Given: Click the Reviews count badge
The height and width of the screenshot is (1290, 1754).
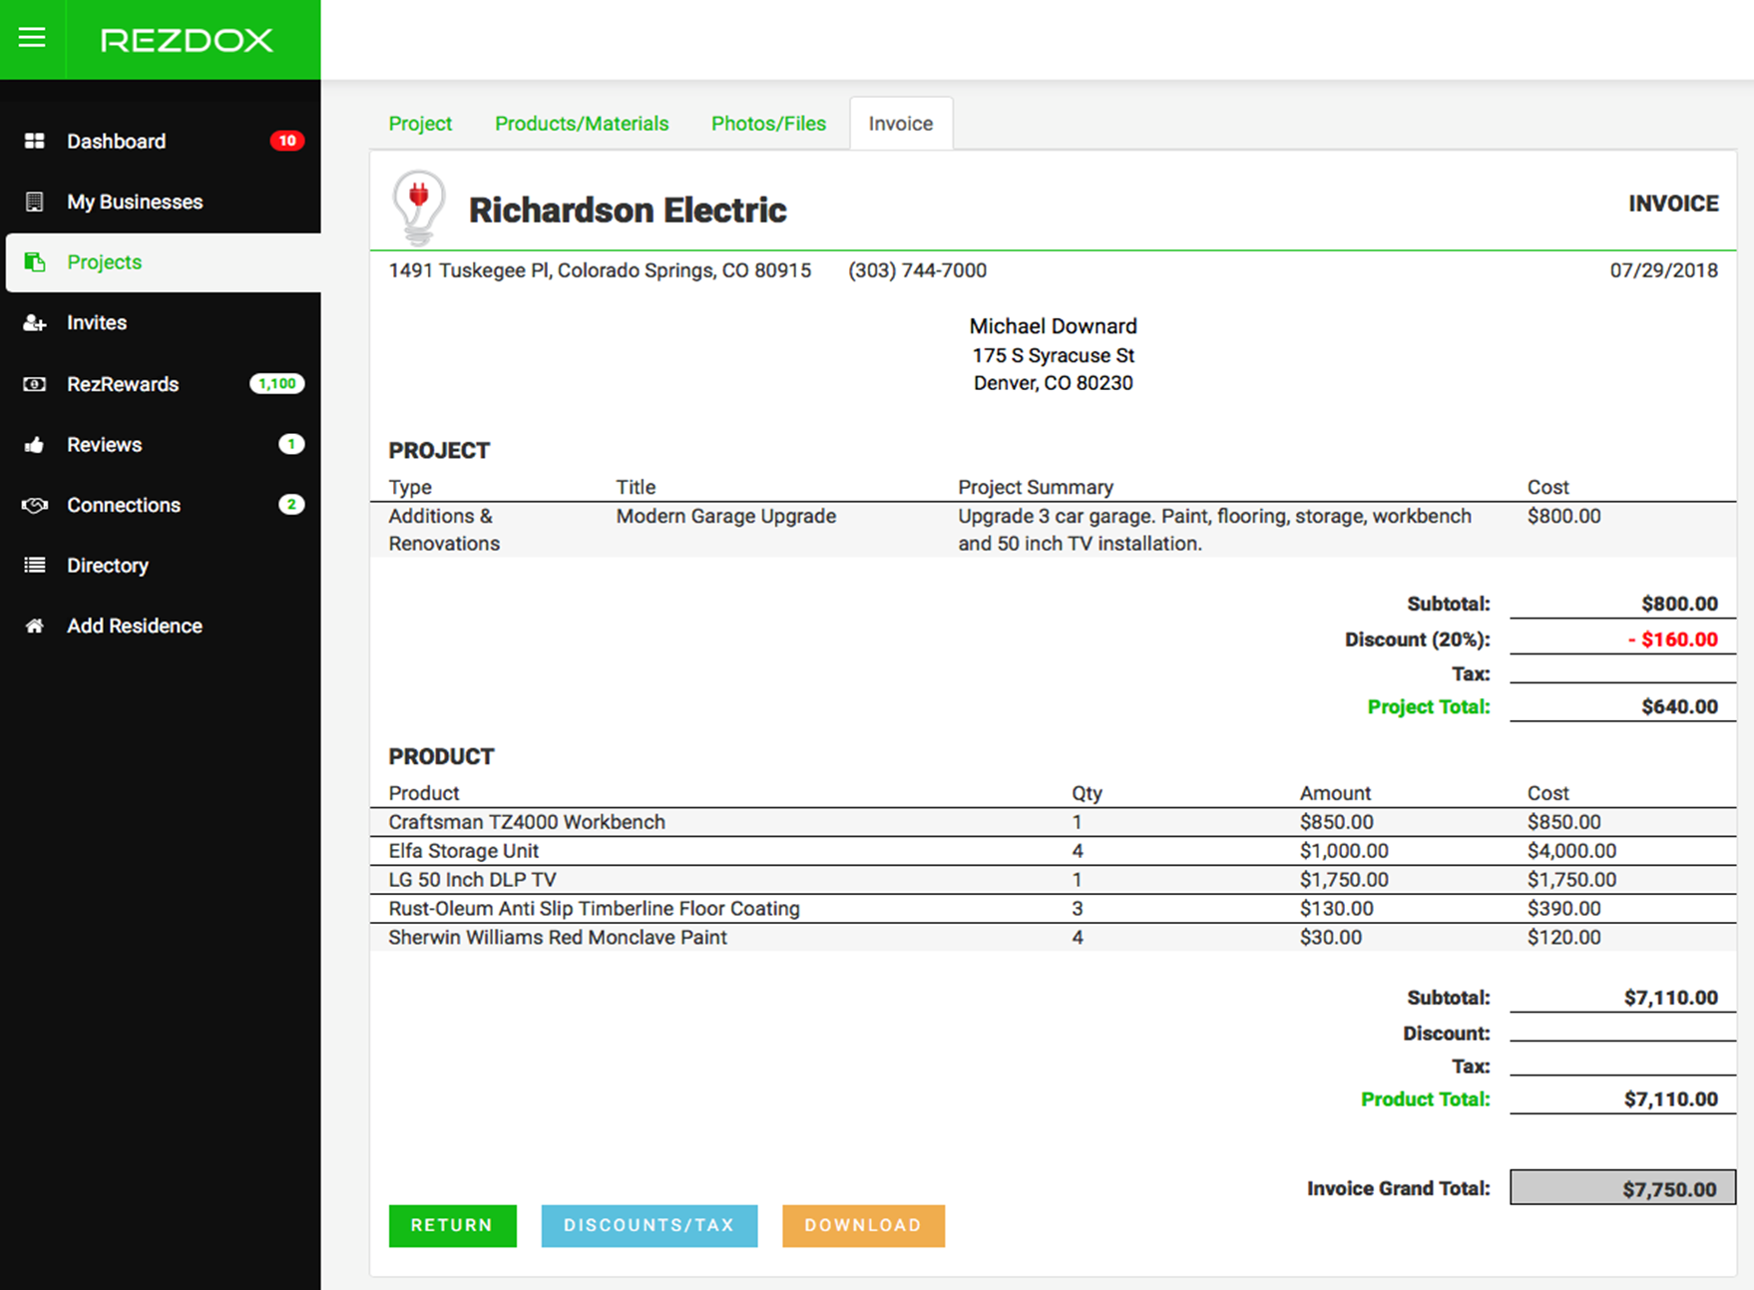Looking at the screenshot, I should [291, 444].
